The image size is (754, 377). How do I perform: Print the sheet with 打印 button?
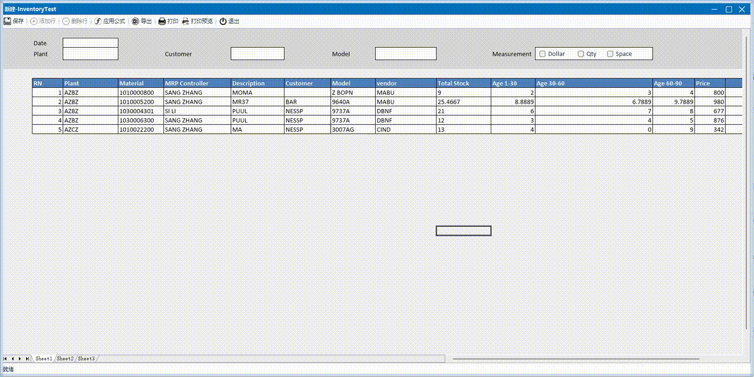(168, 21)
